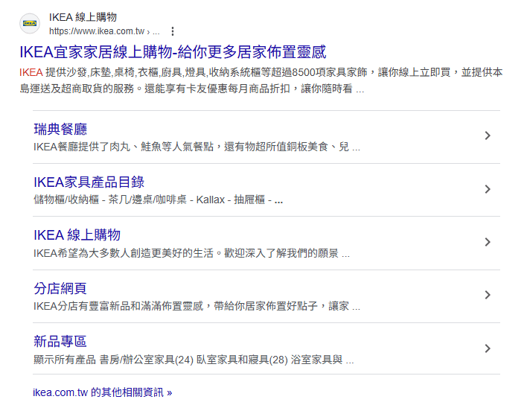The height and width of the screenshot is (408, 527).
Task: Expand the chevron for 新品專區
Action: point(488,348)
